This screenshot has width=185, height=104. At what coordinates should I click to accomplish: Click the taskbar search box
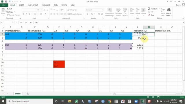coord(30,101)
